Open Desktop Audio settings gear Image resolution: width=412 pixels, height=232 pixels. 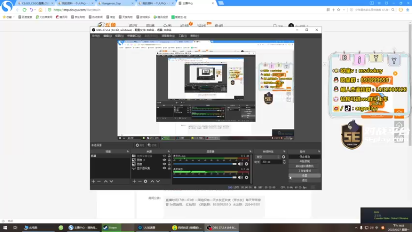[247, 177]
